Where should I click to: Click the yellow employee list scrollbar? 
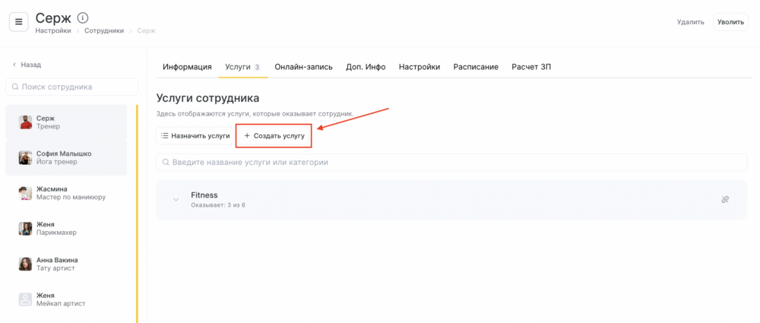[x=137, y=214]
